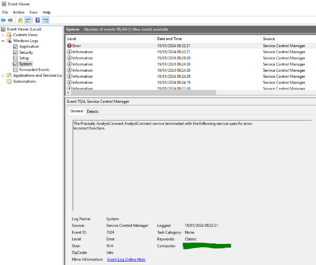
Task: Select the Application log in tree
Action: point(29,47)
